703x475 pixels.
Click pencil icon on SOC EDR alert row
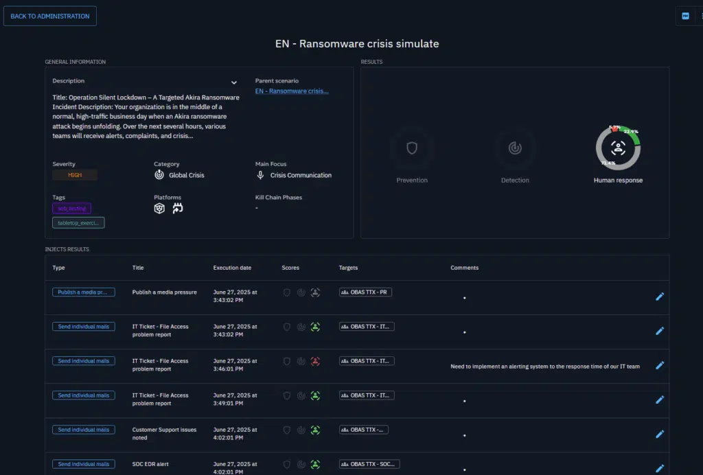point(660,468)
